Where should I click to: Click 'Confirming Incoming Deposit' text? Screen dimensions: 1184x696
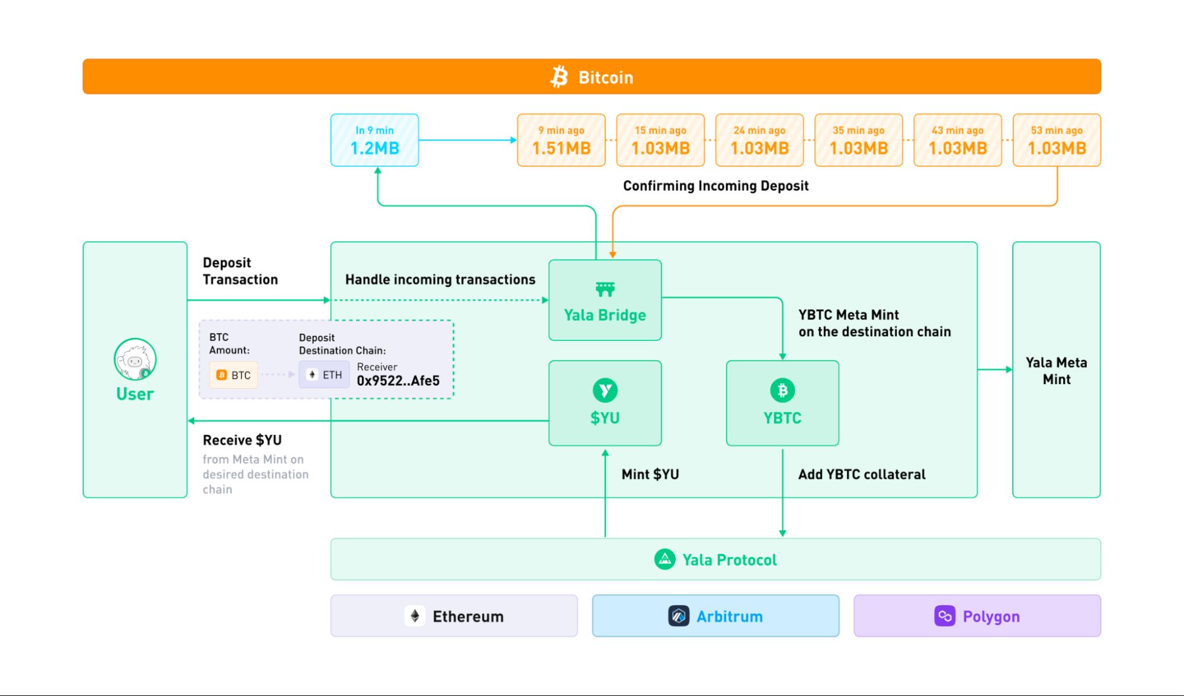tap(715, 186)
